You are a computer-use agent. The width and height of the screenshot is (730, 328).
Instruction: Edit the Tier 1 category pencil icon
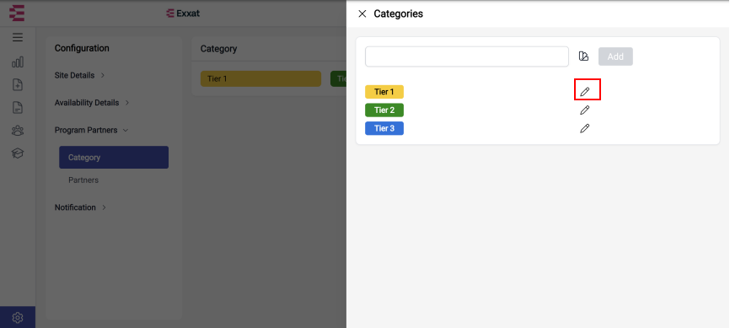(x=585, y=92)
